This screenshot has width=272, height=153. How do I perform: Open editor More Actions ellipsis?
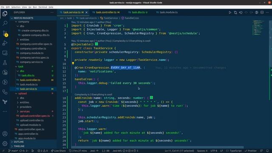[x=267, y=12]
